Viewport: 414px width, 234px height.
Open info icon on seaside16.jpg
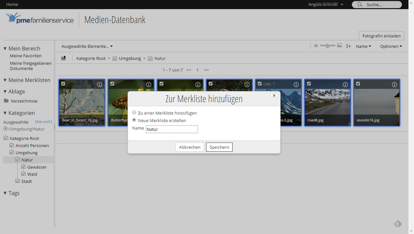tap(394, 84)
